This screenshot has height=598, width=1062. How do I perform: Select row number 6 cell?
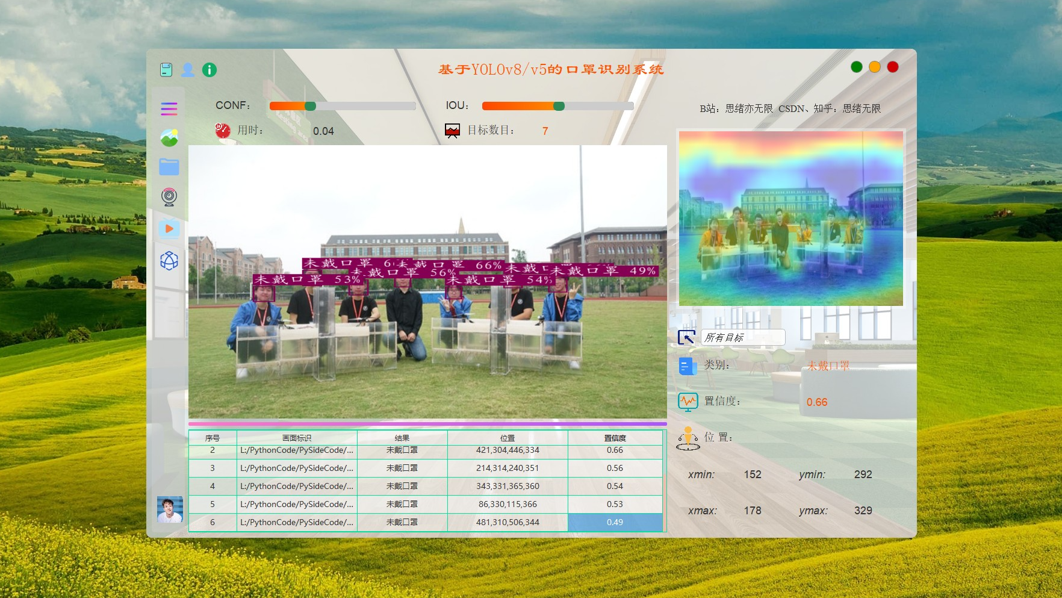(x=213, y=522)
